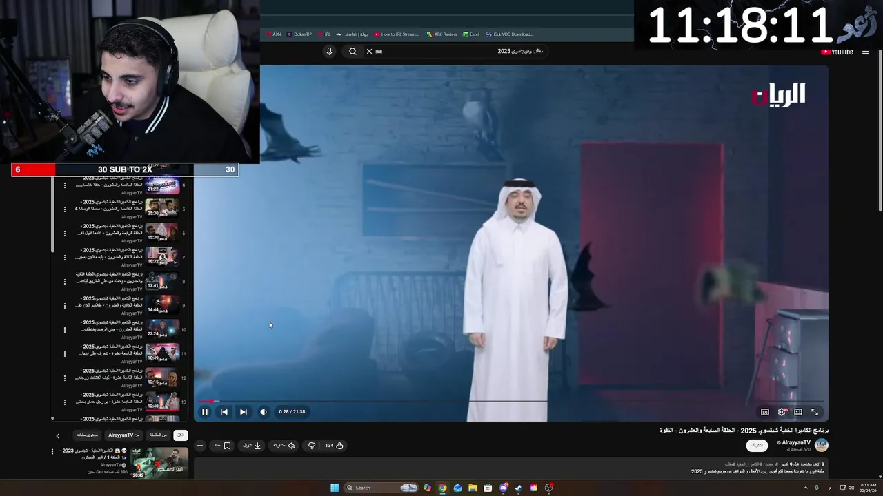Save the video to a playlist
This screenshot has width=883, height=496.
(223, 446)
